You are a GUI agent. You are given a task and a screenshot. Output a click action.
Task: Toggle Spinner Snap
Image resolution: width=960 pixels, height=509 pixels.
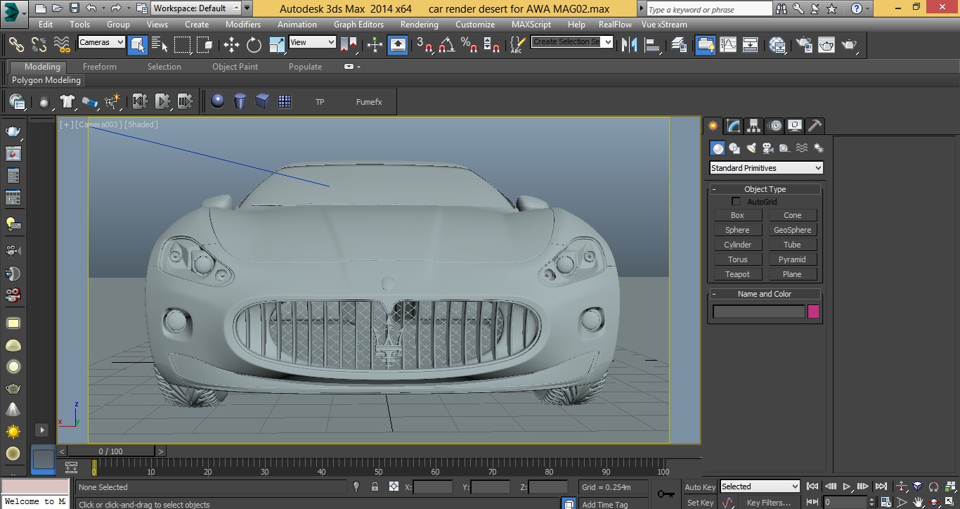(x=492, y=44)
